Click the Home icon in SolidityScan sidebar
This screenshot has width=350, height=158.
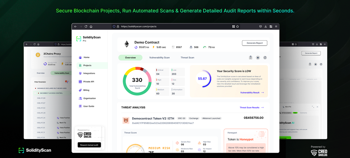80,57
